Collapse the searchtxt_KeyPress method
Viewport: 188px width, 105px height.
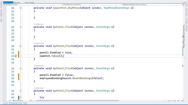[21, 8]
